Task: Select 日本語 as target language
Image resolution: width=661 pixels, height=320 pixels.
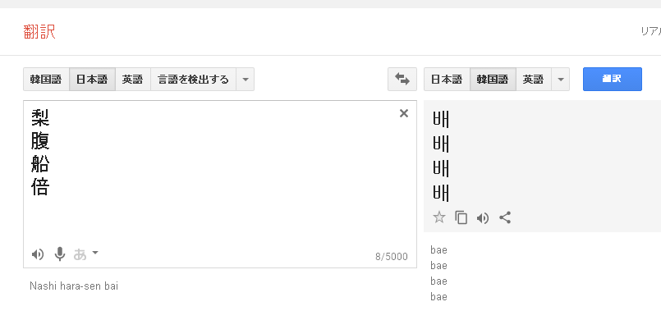Action: point(447,79)
